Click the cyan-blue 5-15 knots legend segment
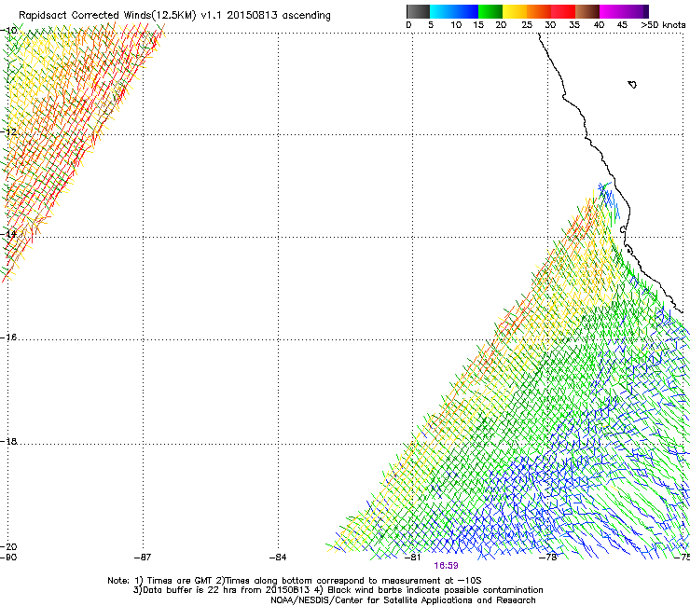Viewport: 690px width, 606px height. point(454,11)
